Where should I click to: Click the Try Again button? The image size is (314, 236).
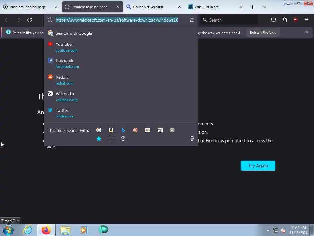258,166
